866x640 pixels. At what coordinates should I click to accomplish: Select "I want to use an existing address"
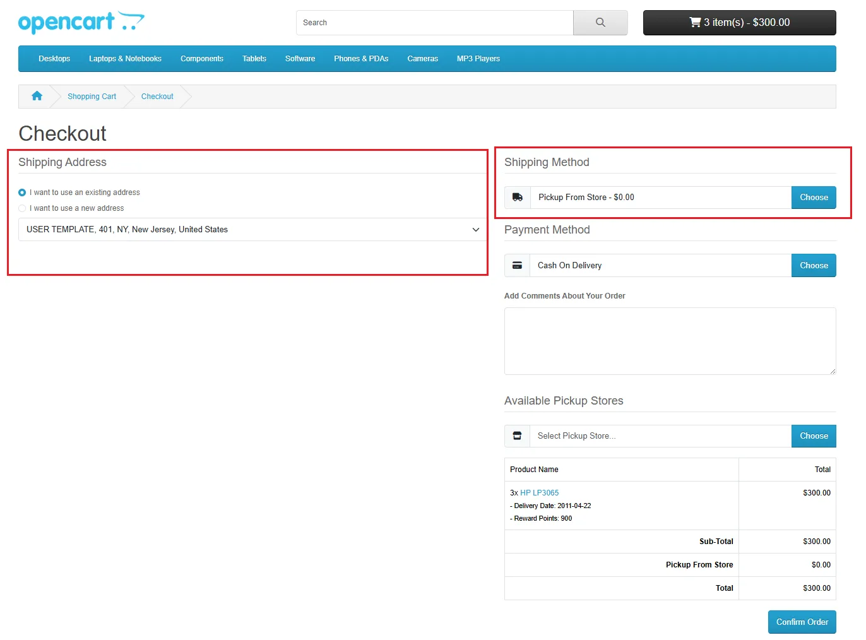[22, 193]
